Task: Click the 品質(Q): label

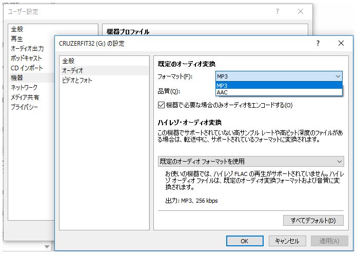Action: coord(169,91)
